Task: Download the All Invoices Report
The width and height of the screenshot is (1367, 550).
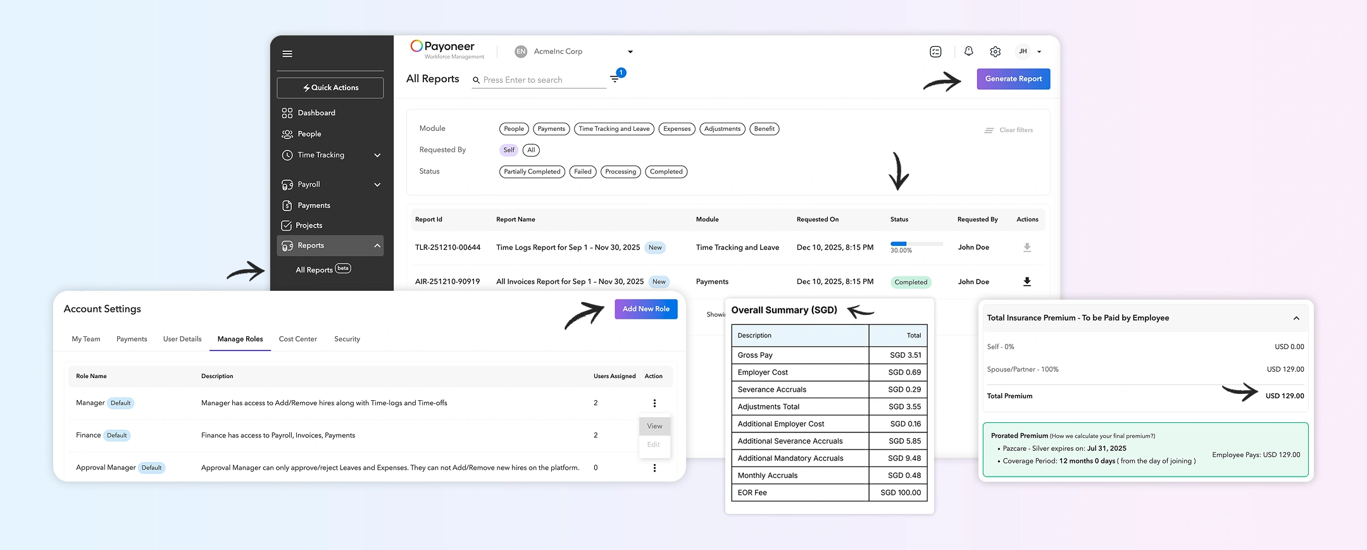Action: [x=1027, y=282]
